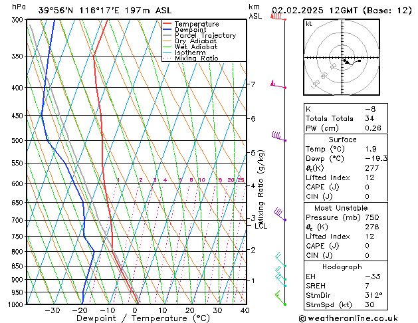Click the Dewpoint / Temperature axis title
This screenshot has height=323, width=418.
point(143,318)
